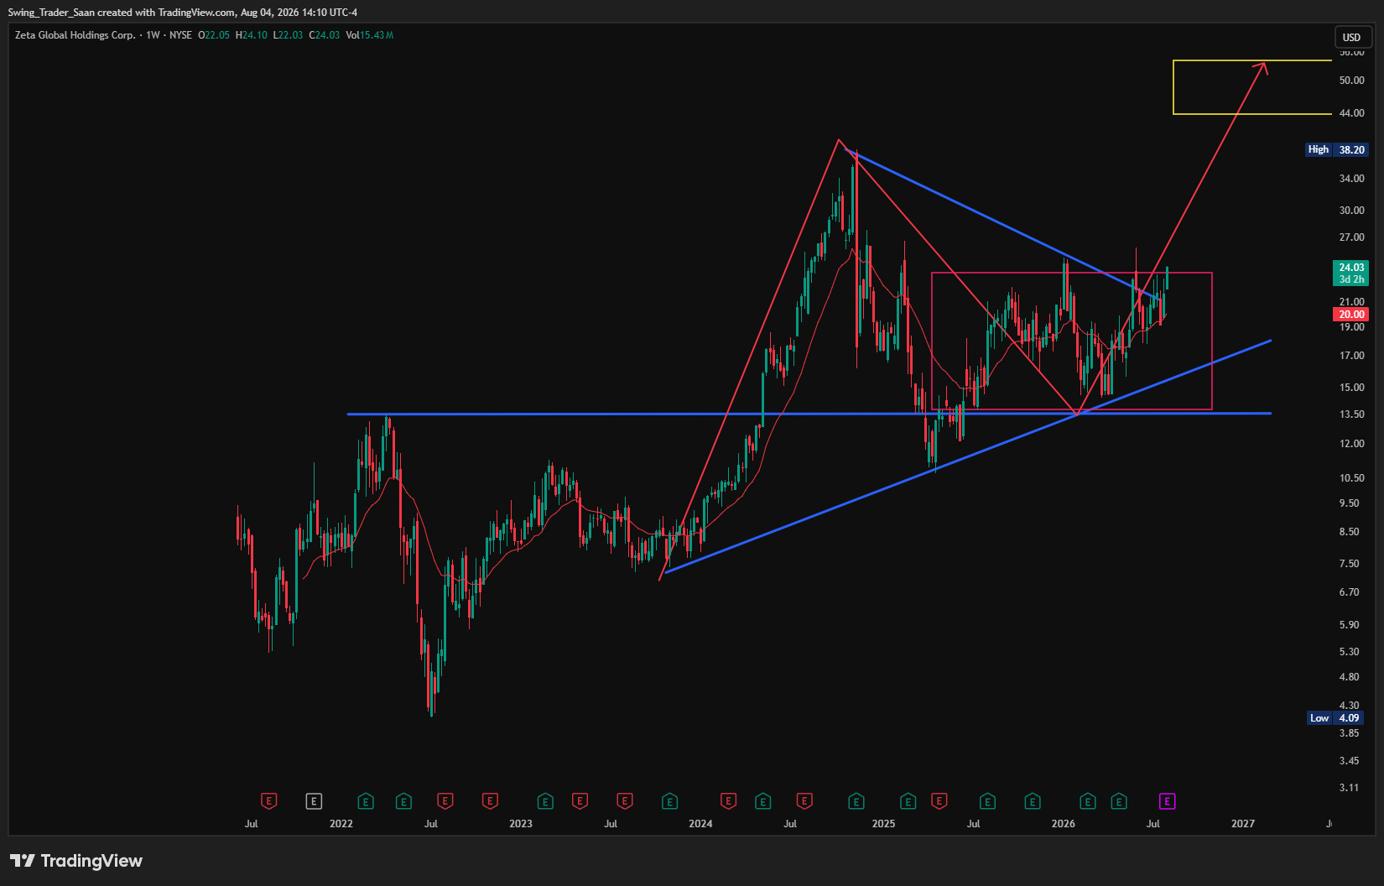Click the Zeta Global Holdings Corp. symbol title
This screenshot has height=886, width=1384.
coord(75,35)
